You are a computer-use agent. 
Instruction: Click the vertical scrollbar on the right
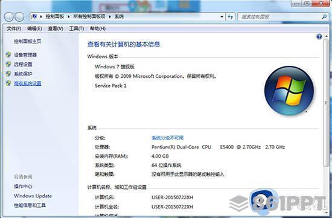pos(326,103)
